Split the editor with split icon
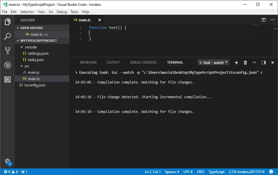Viewport: 278px width, 175px height. click(264, 20)
